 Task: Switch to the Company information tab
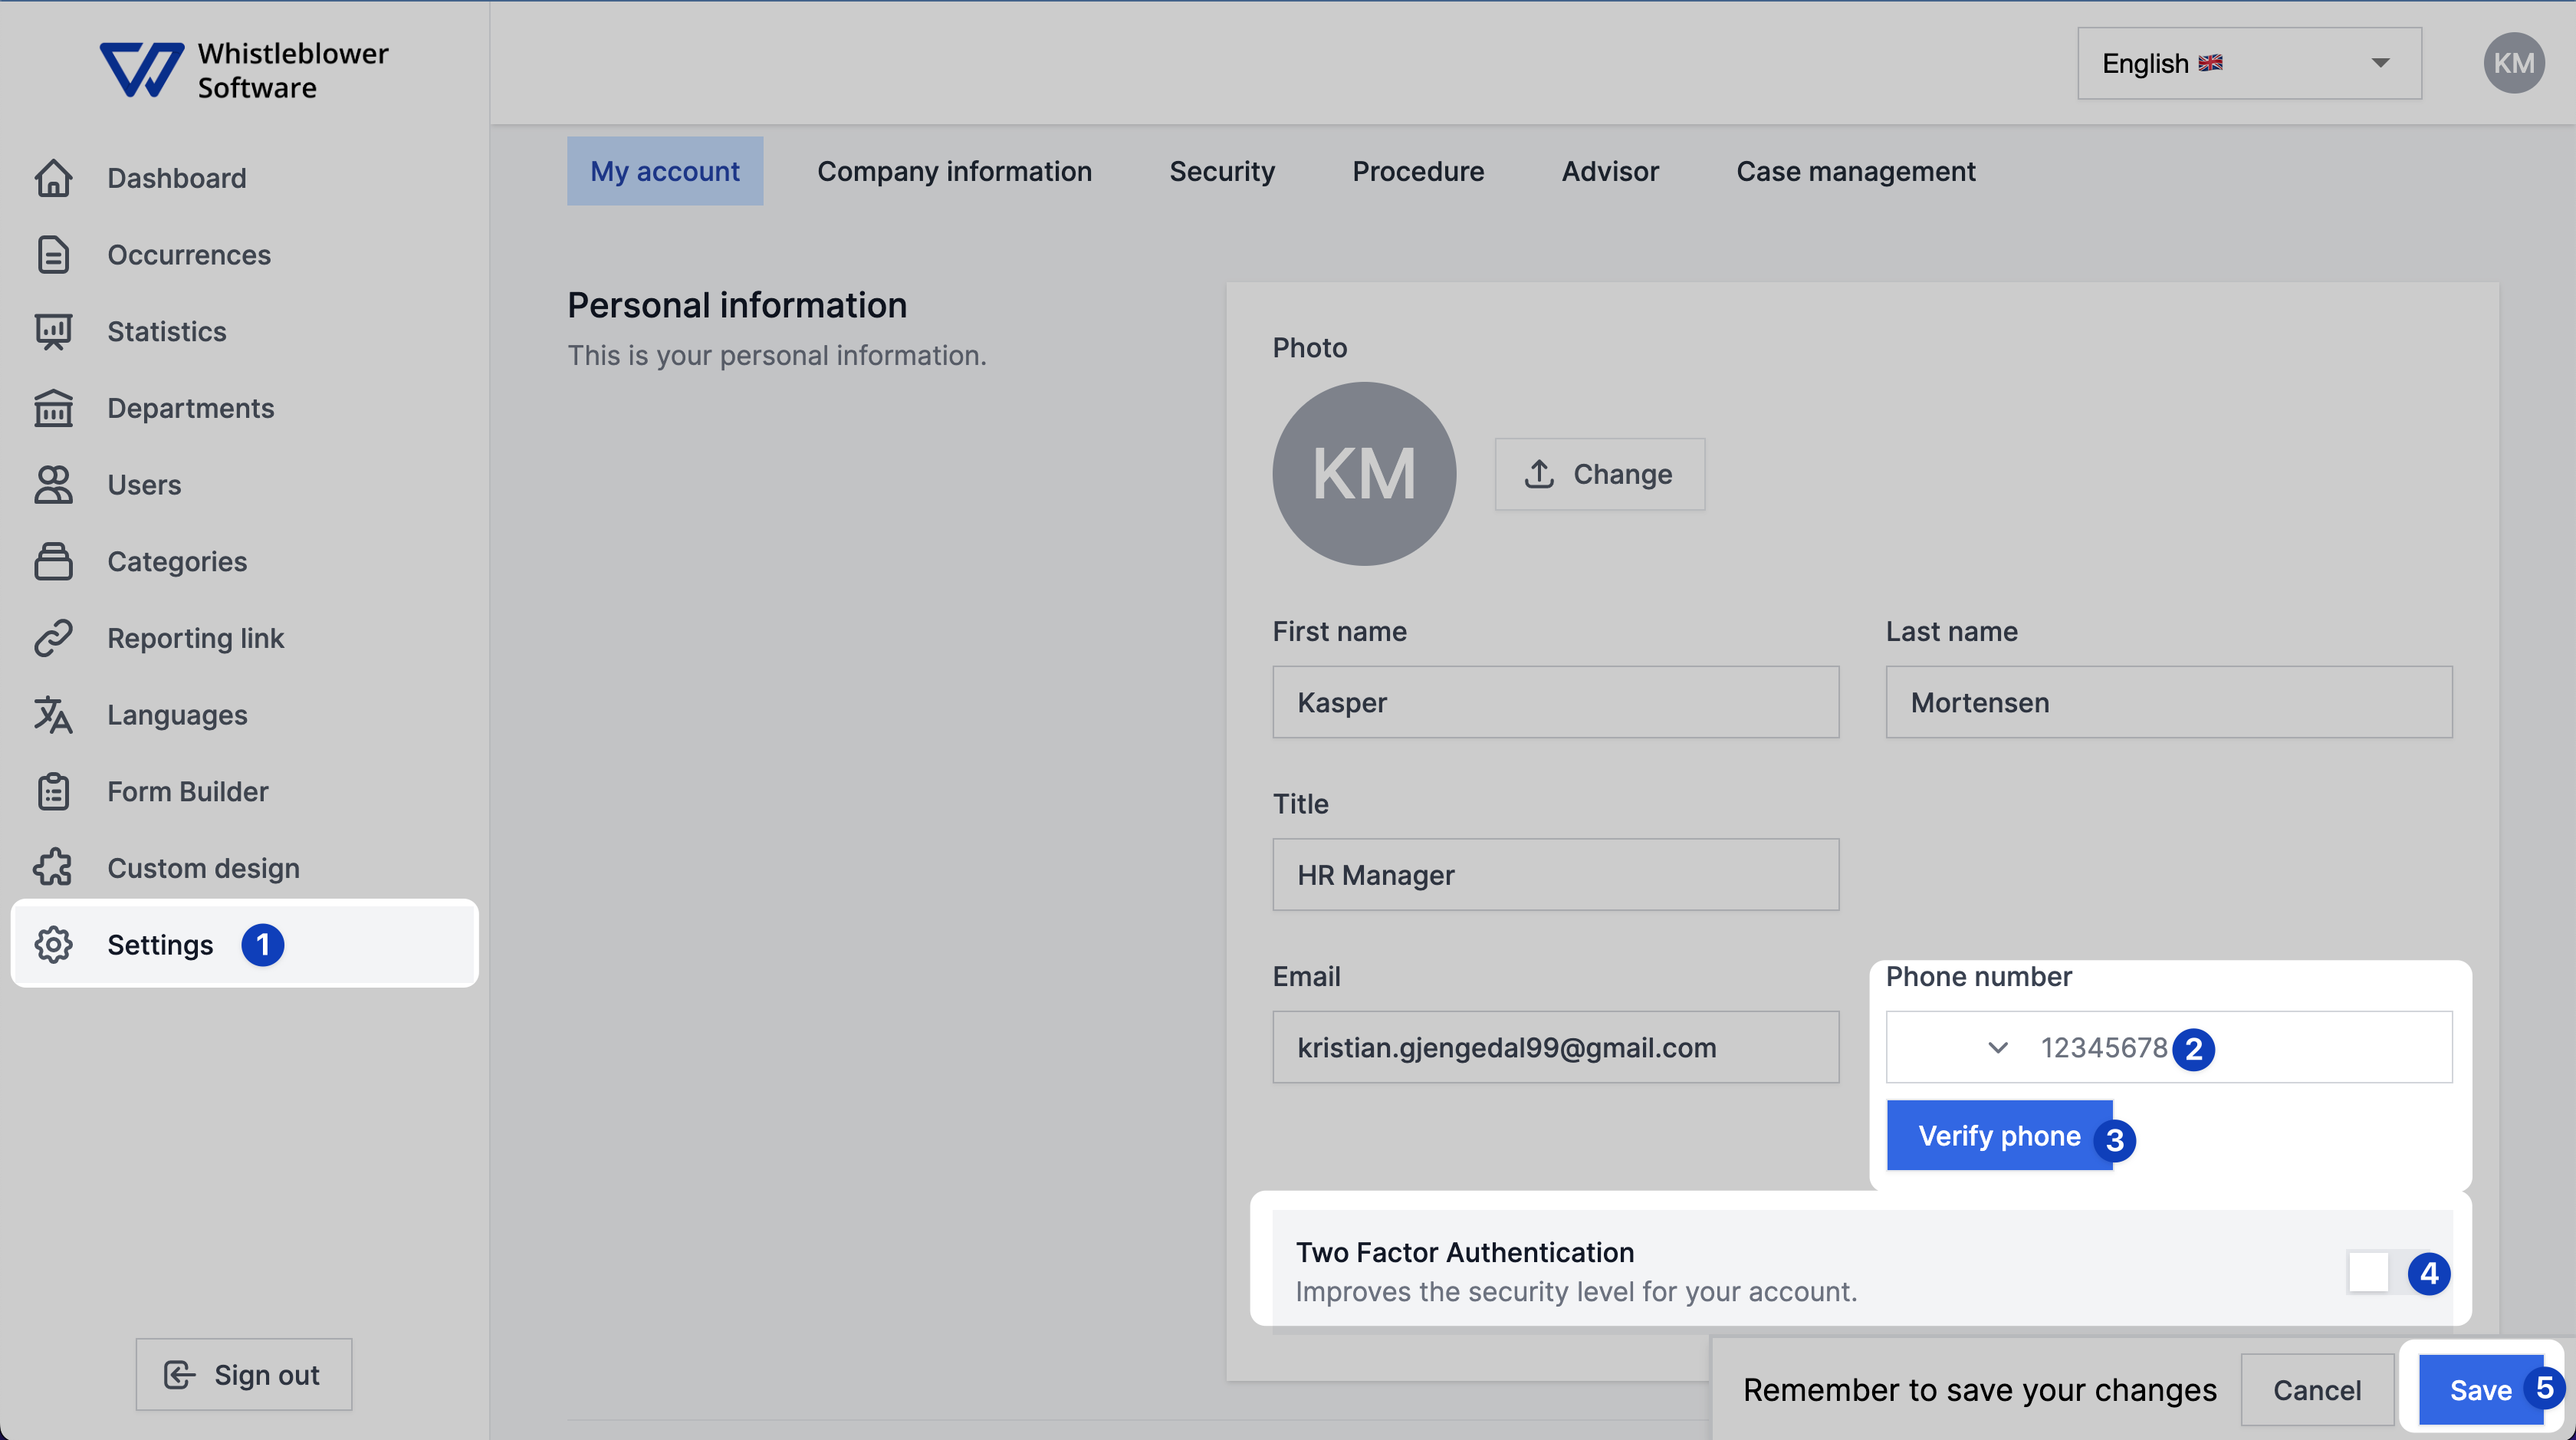tap(953, 171)
